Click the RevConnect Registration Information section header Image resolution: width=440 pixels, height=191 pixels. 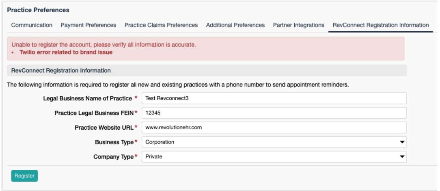(61, 70)
